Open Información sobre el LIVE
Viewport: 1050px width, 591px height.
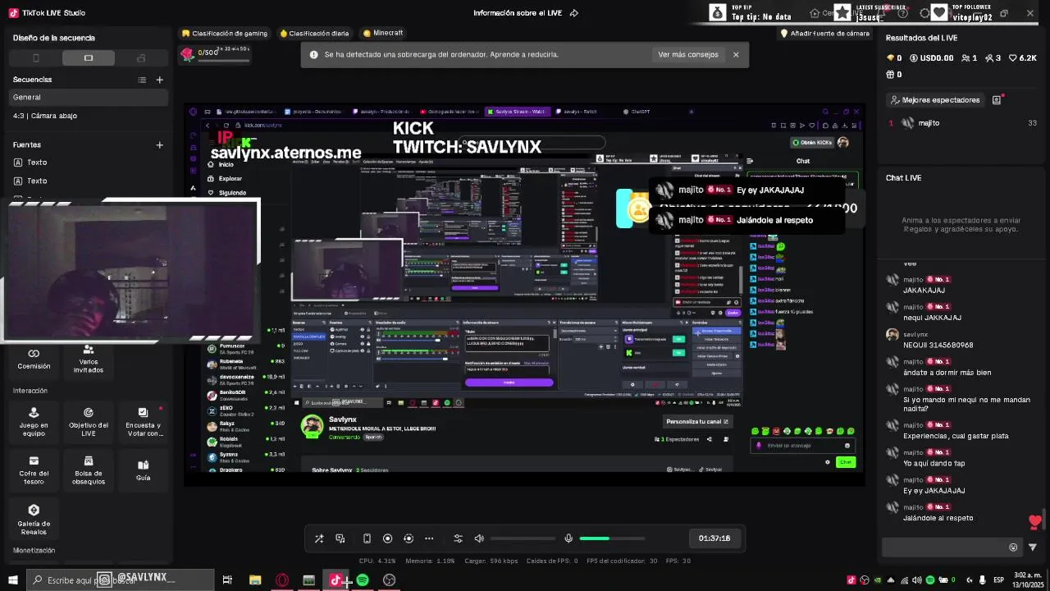click(x=517, y=13)
